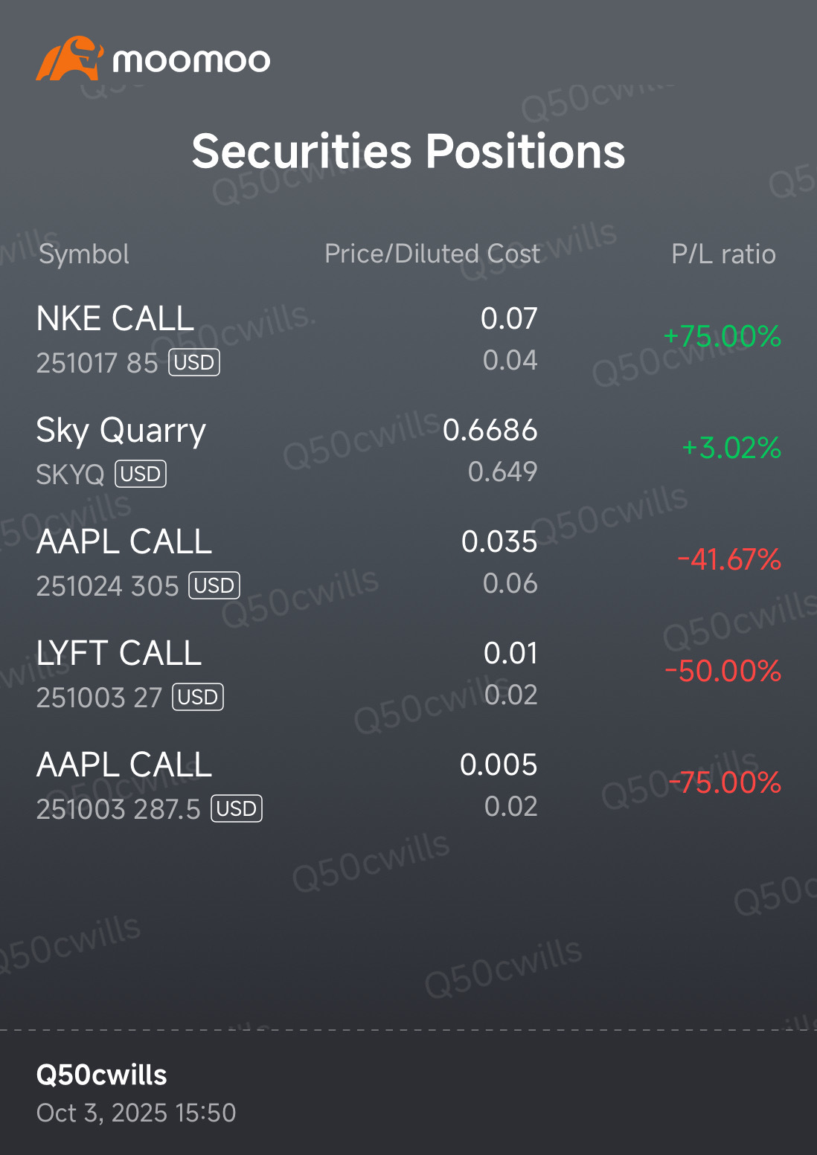Select the Symbol column header

click(x=84, y=254)
